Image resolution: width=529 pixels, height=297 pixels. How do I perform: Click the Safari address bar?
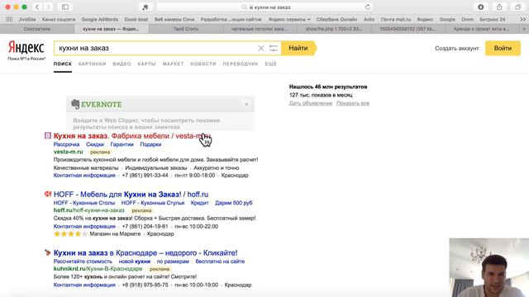pyautogui.click(x=264, y=7)
